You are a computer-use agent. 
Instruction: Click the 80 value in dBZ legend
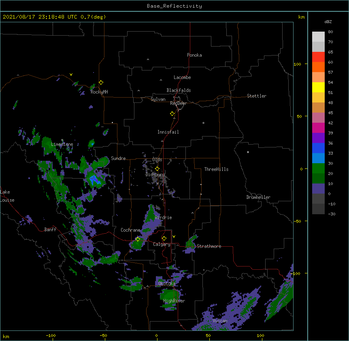click(330, 32)
